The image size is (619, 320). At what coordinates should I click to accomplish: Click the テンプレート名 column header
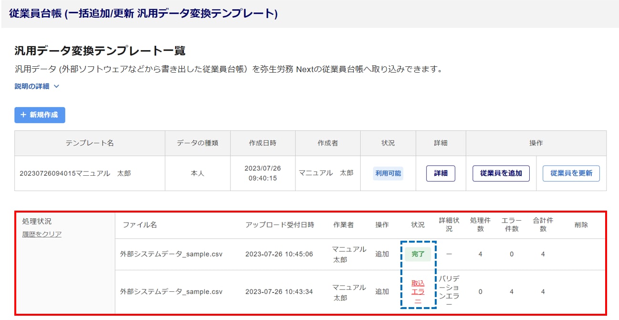tap(90, 143)
